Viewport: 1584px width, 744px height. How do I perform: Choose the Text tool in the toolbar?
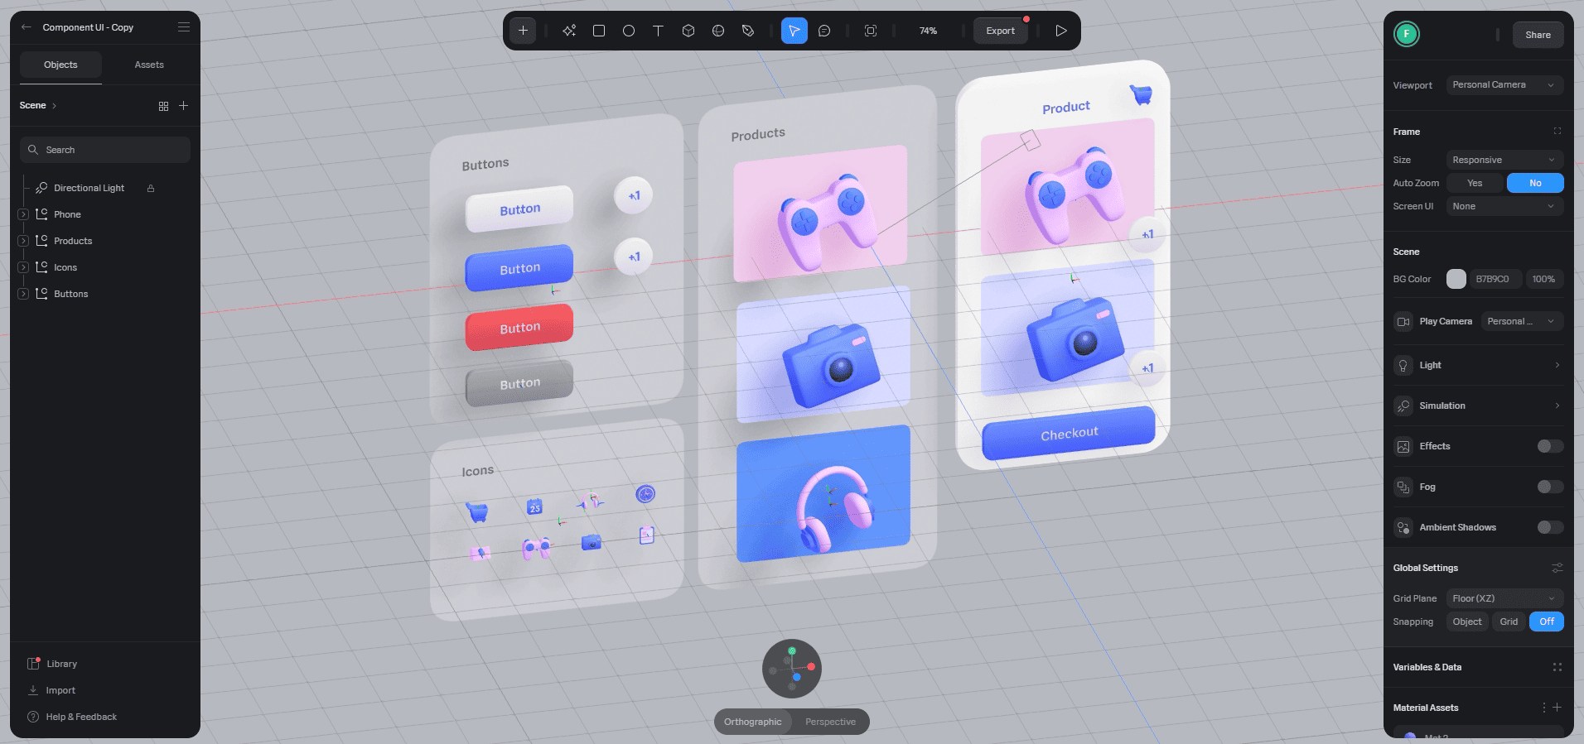[x=659, y=31]
